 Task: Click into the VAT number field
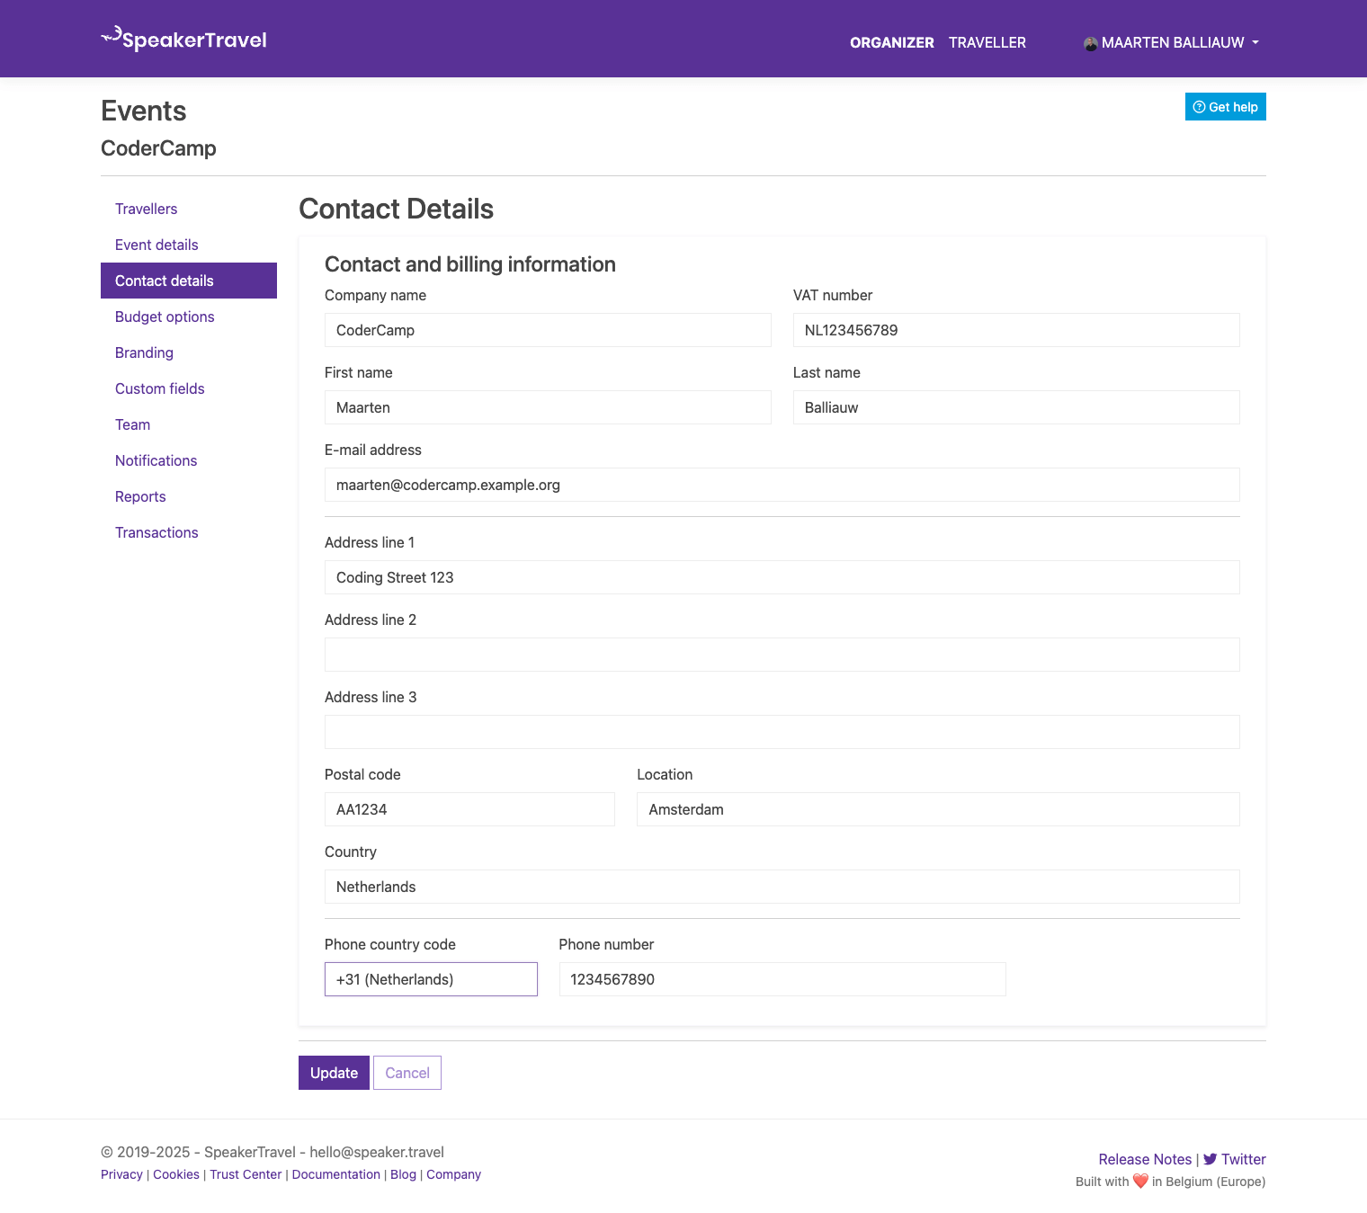point(1016,330)
